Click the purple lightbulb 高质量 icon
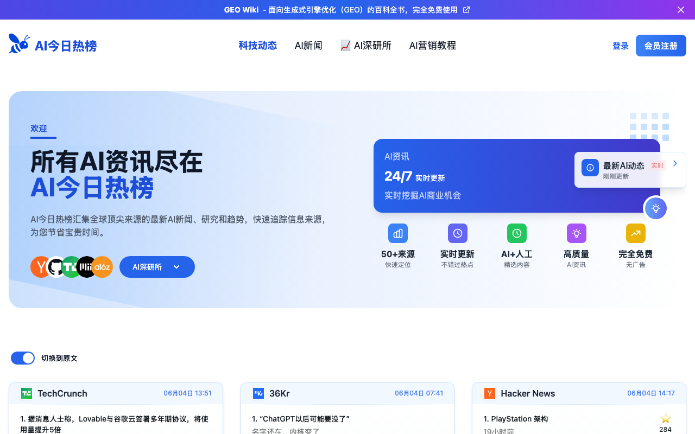This screenshot has height=434, width=695. click(x=577, y=233)
